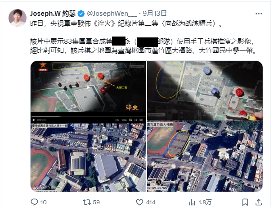The height and width of the screenshot is (207, 273).
Task: Click video progress bar in first image
Action: pos(88,116)
